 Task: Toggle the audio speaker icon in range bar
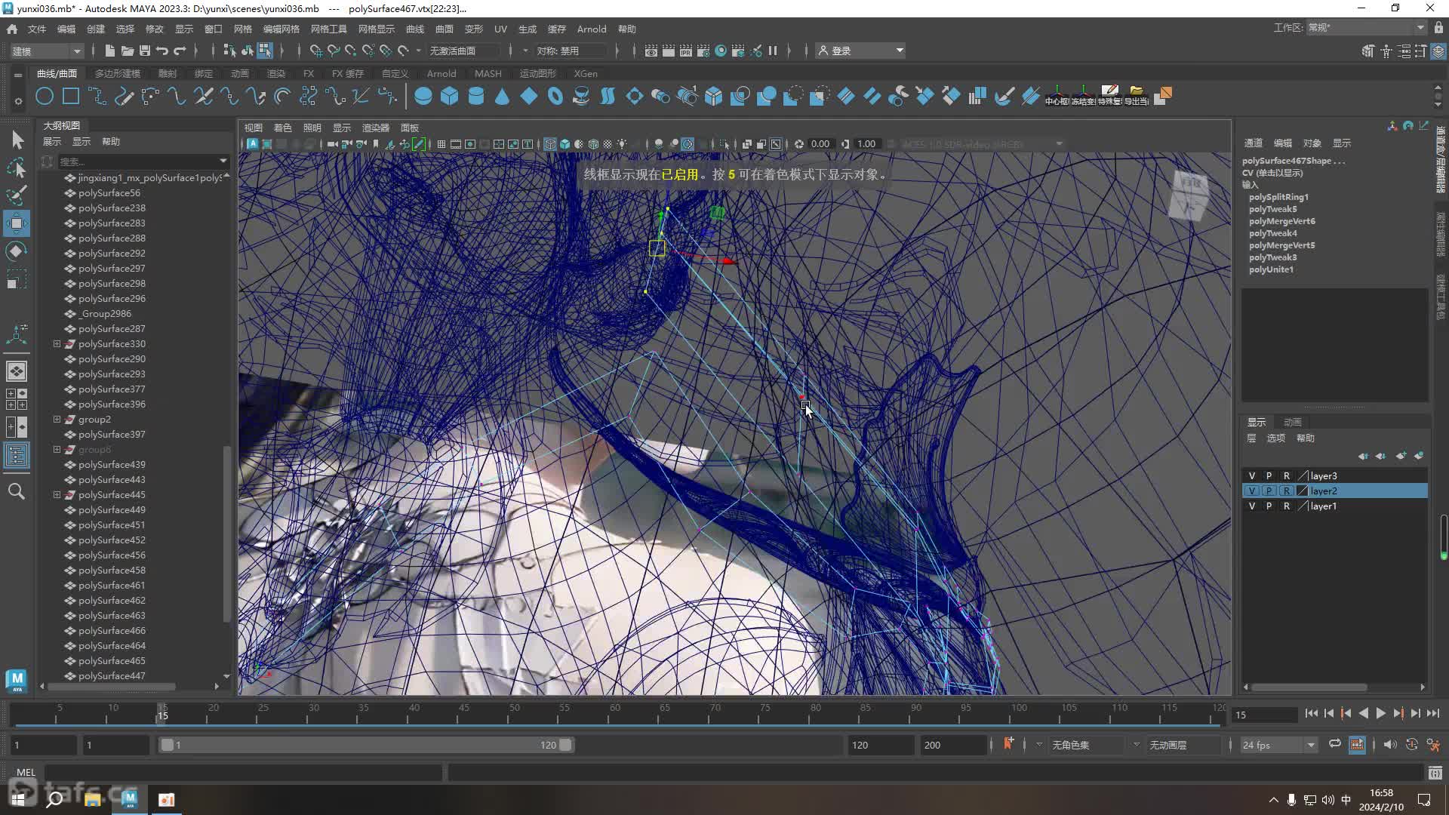pyautogui.click(x=1390, y=745)
